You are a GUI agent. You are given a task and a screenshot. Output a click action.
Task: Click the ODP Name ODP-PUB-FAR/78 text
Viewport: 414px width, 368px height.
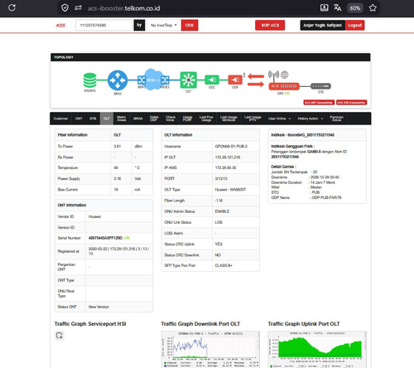[x=326, y=197]
